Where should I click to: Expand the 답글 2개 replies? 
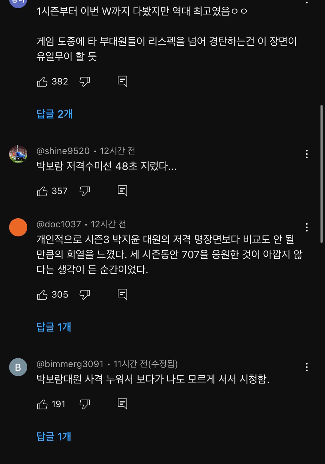tap(55, 114)
